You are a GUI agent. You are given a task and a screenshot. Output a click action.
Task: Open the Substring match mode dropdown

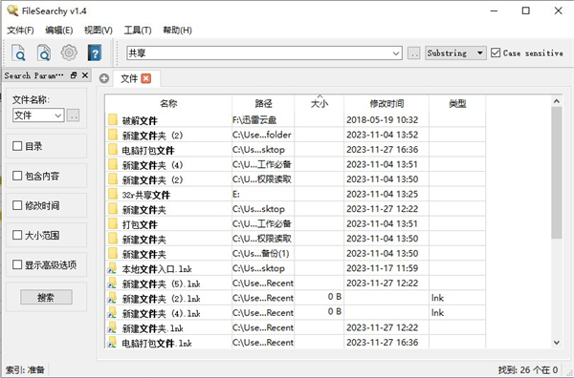pyautogui.click(x=455, y=52)
